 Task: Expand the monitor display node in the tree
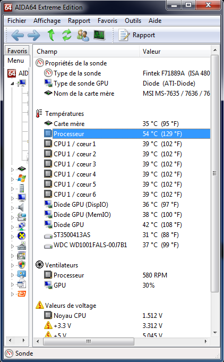(x=12, y=198)
